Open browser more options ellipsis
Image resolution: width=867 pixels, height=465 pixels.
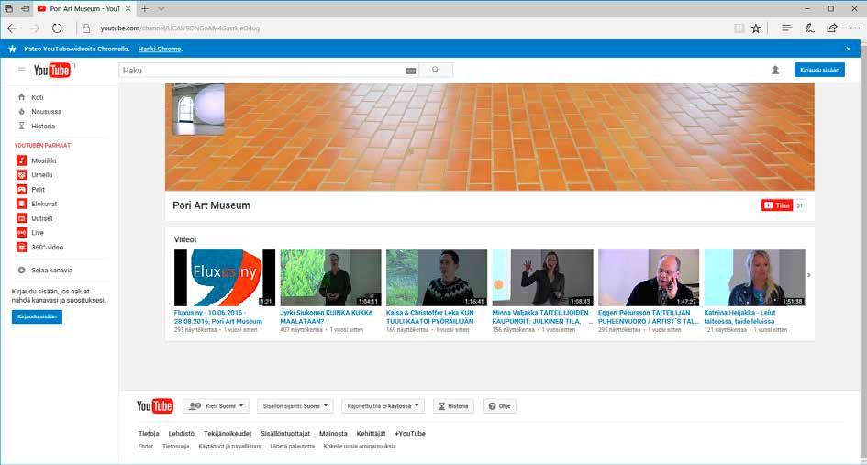[854, 28]
